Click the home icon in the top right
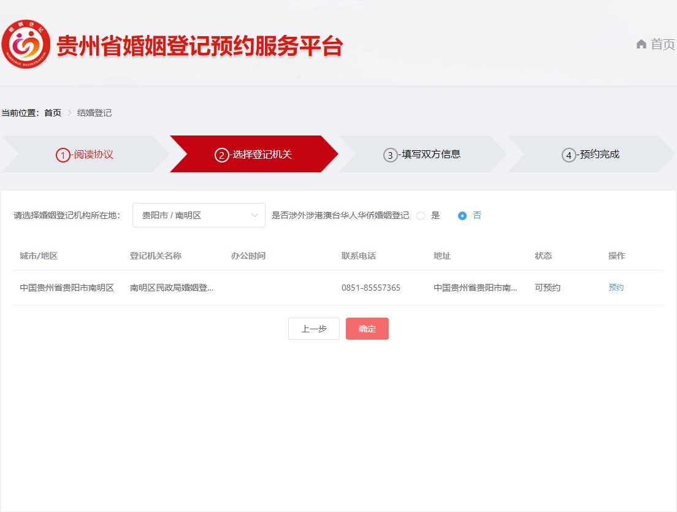 click(641, 44)
